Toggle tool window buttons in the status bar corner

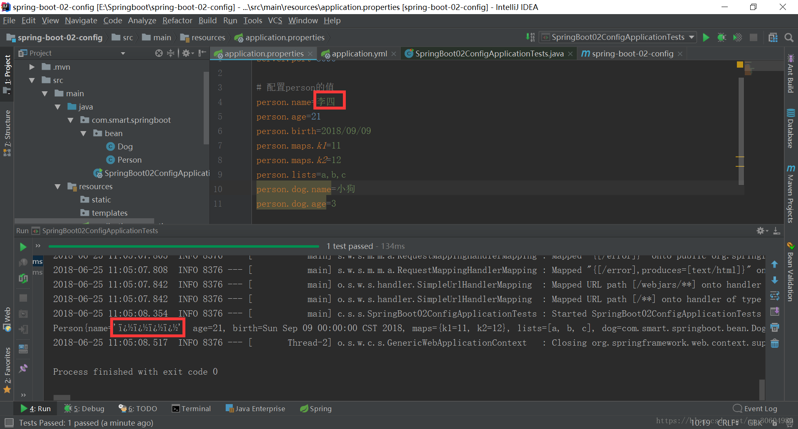8,423
